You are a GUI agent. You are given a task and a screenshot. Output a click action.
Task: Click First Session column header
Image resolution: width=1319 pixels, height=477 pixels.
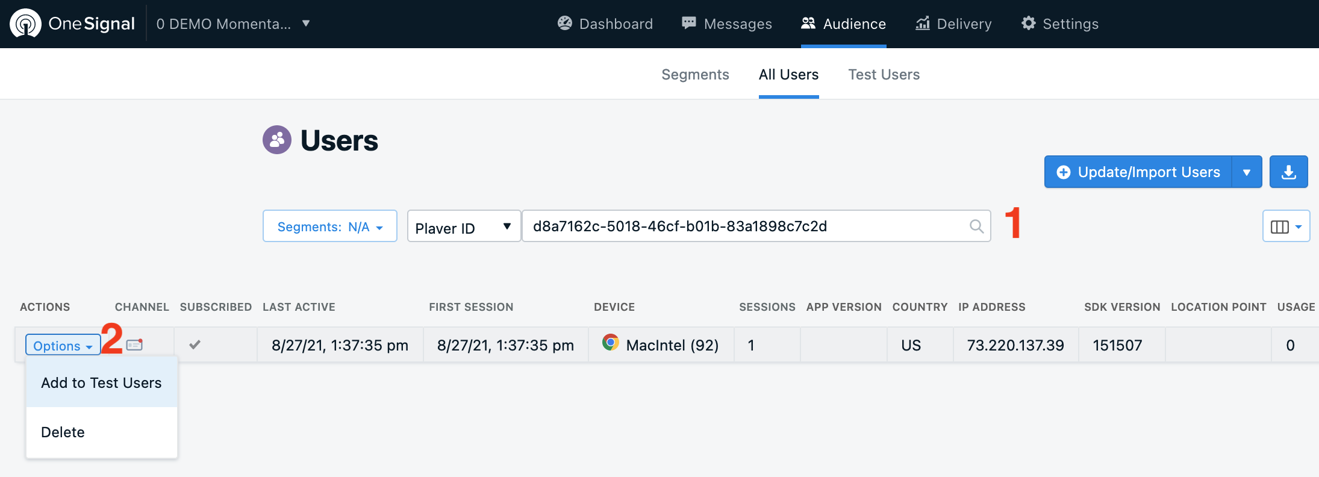click(x=471, y=307)
